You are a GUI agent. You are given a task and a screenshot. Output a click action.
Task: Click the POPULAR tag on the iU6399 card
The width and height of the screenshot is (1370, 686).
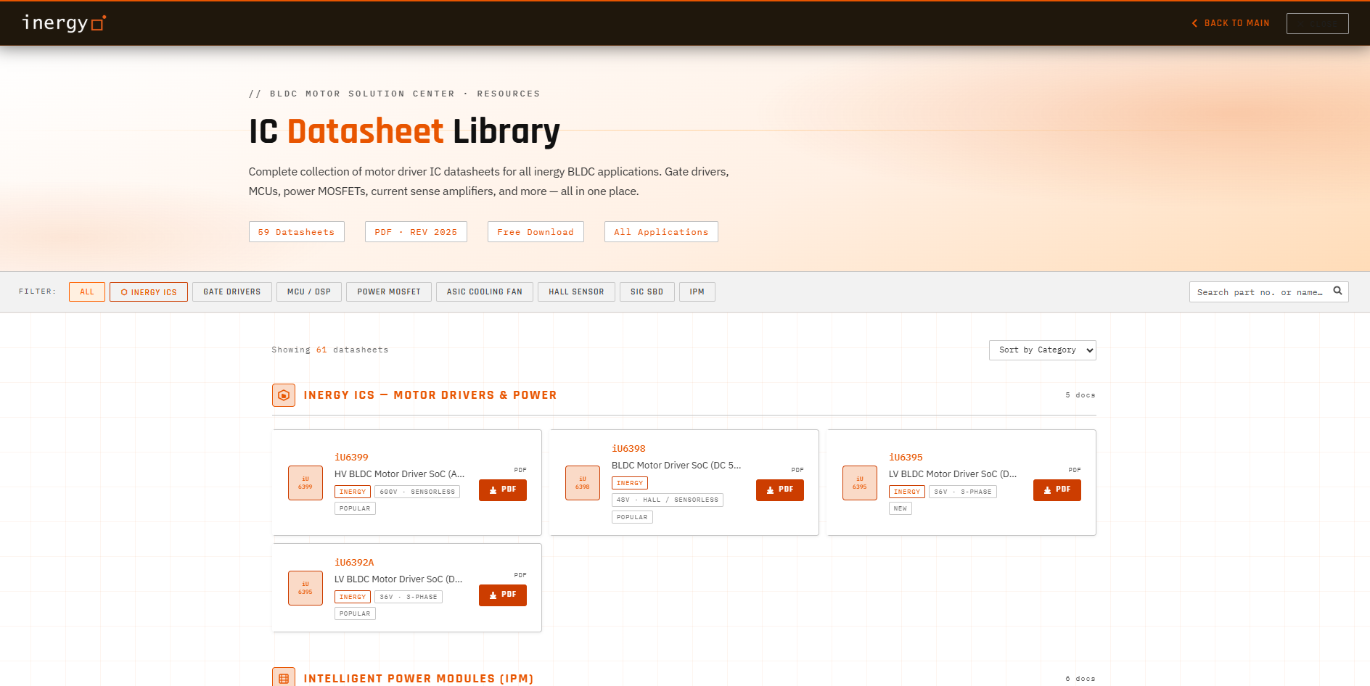[355, 508]
